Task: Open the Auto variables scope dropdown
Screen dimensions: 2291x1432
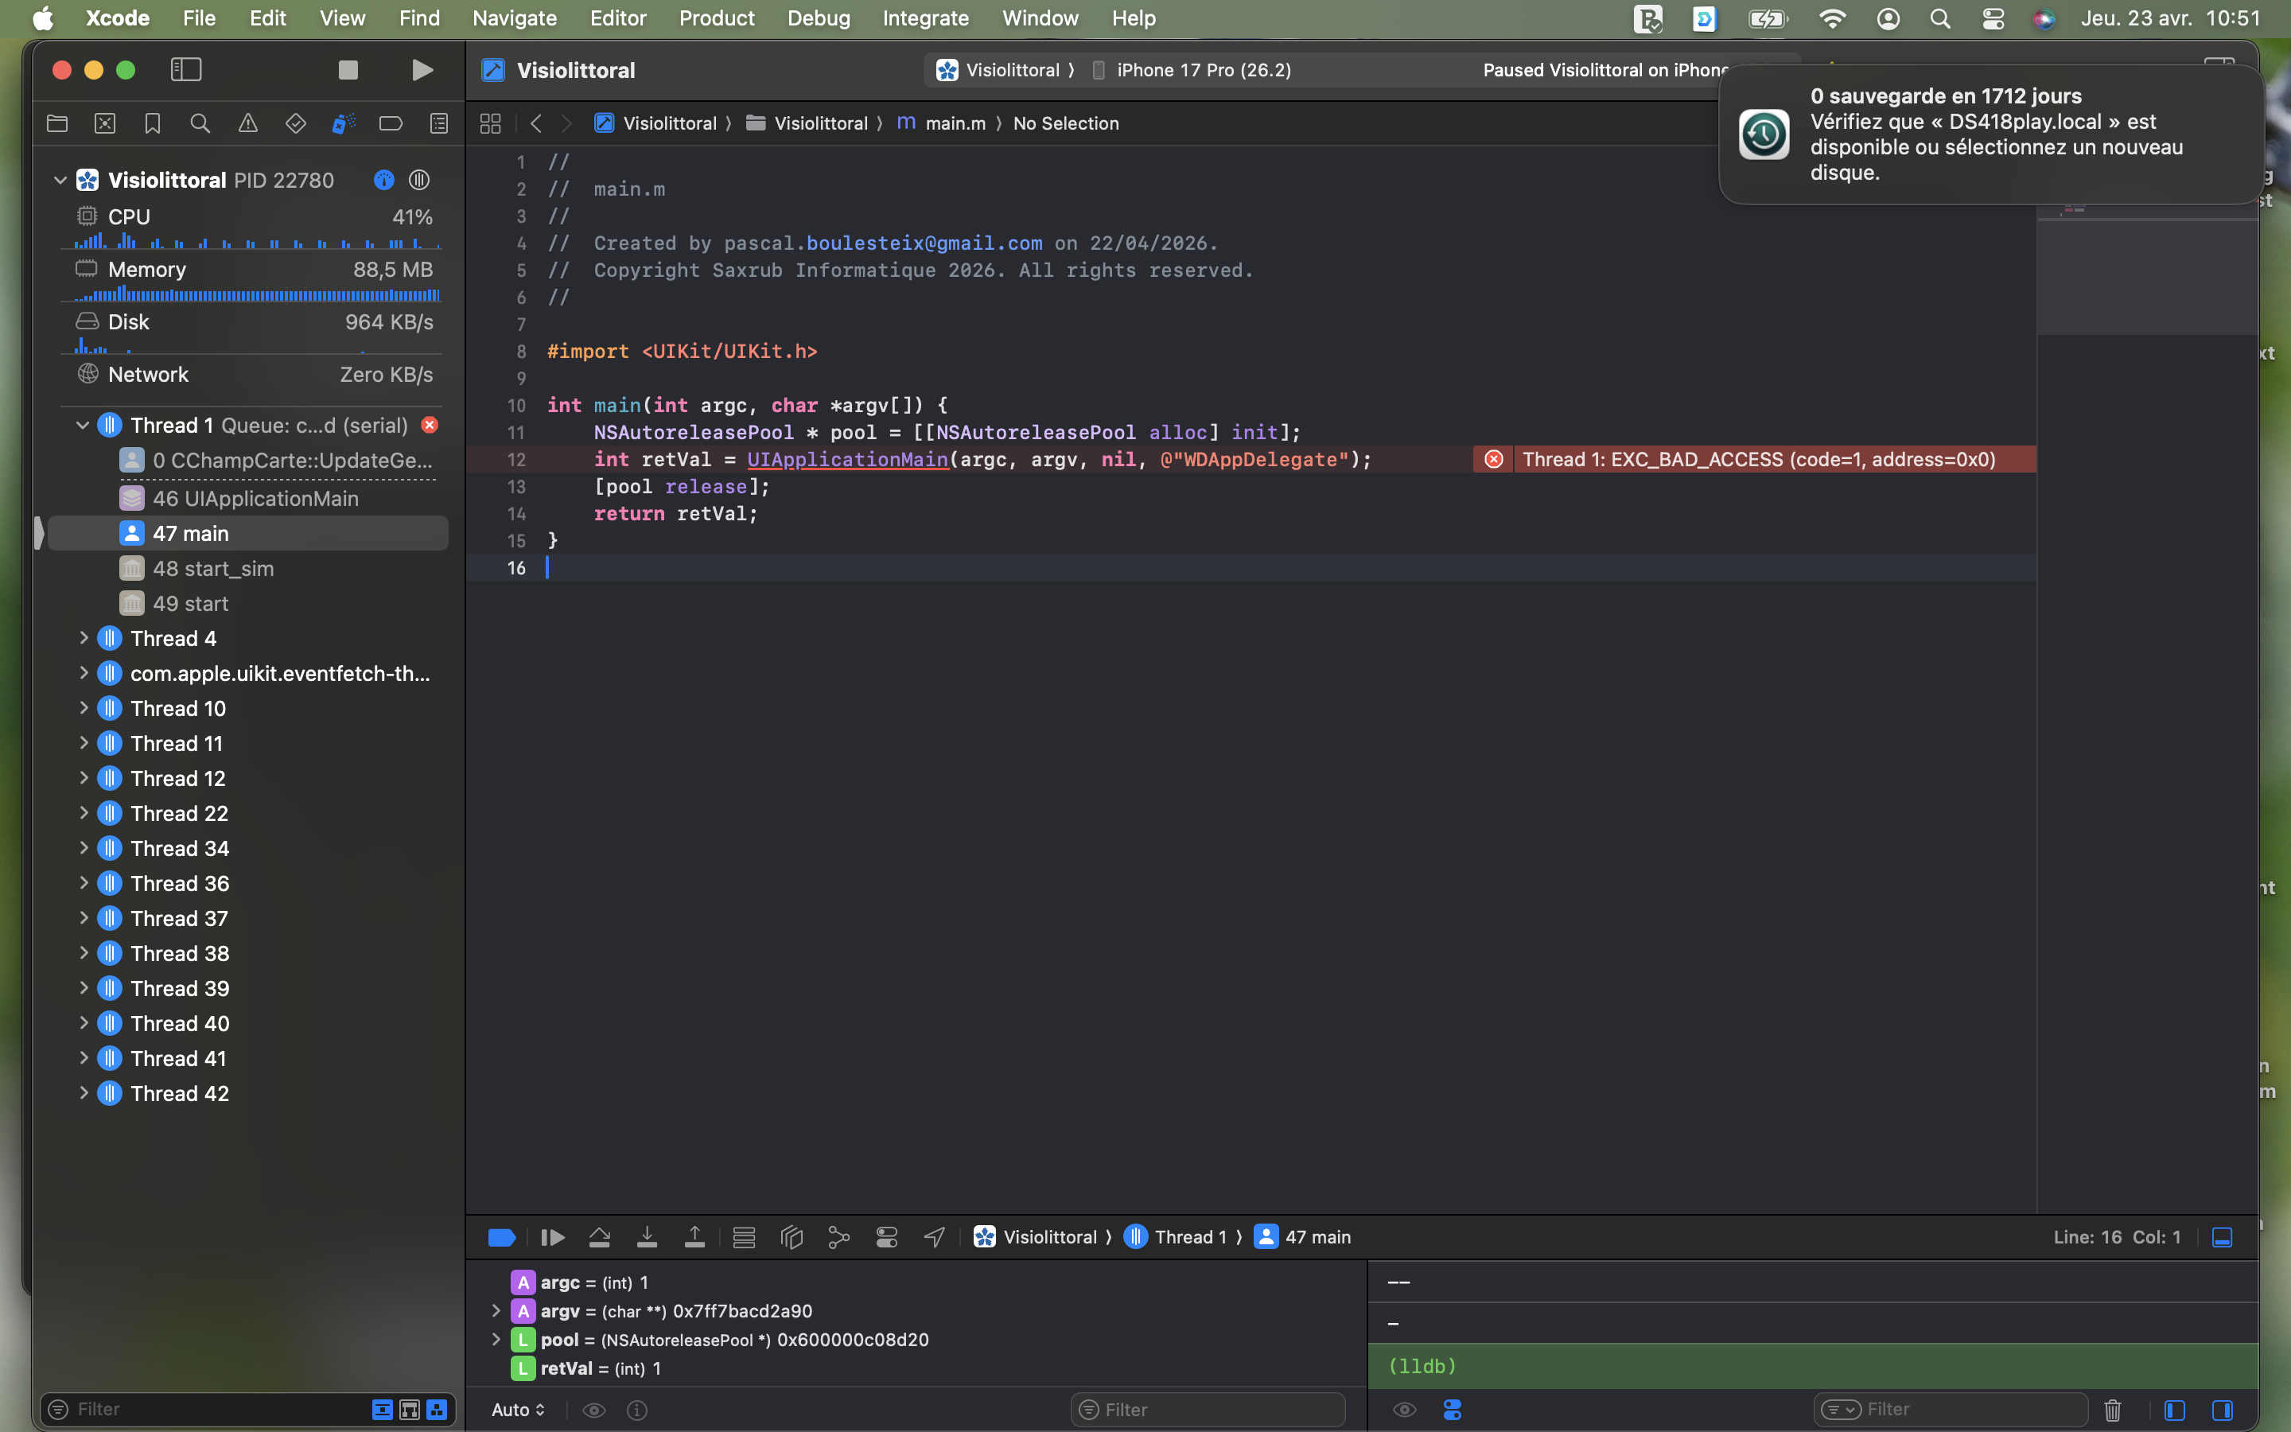Action: [x=518, y=1409]
